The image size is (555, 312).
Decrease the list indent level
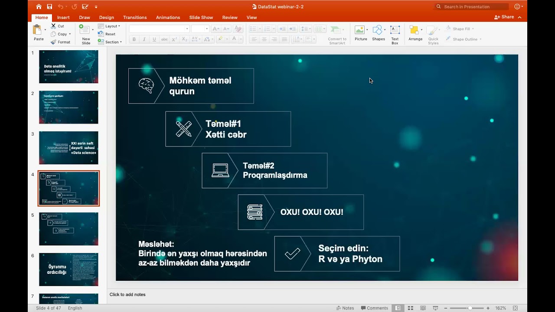pos(282,29)
